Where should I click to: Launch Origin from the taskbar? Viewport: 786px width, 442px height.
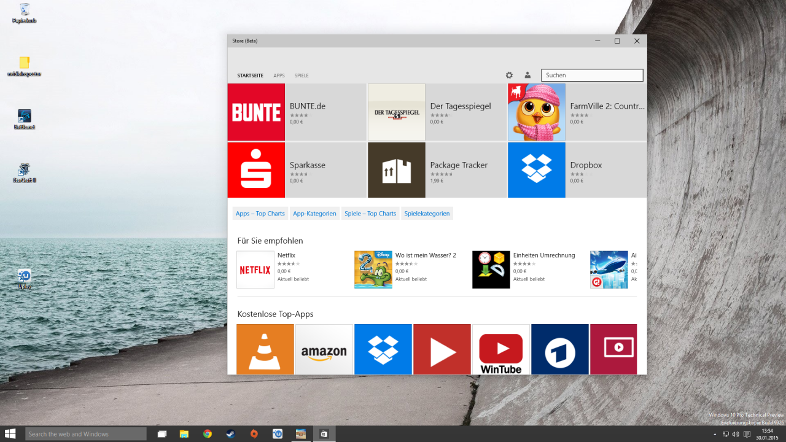pos(254,434)
